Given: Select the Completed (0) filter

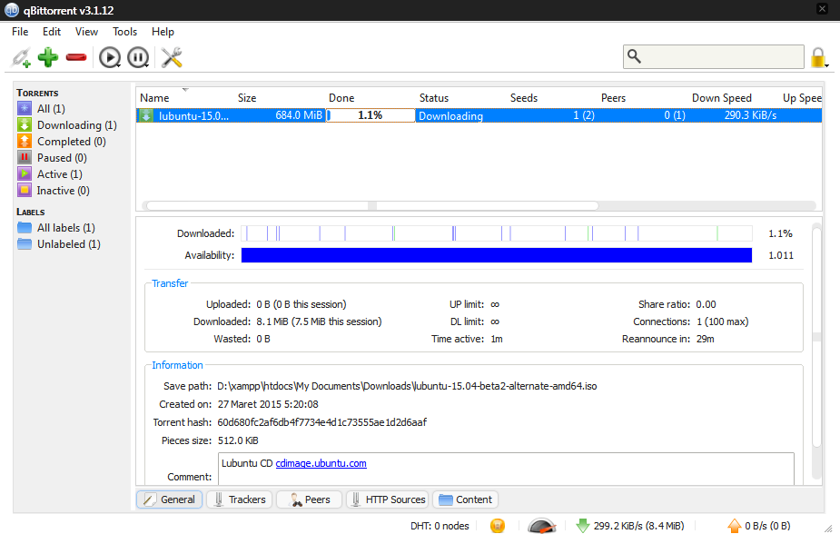Looking at the screenshot, I should pyautogui.click(x=71, y=142).
